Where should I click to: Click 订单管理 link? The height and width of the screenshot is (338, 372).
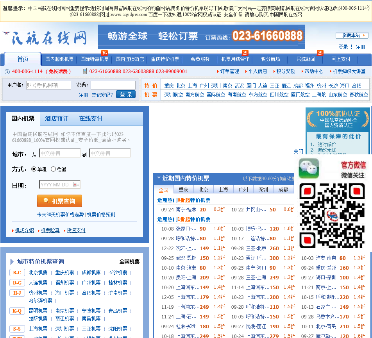click(230, 71)
